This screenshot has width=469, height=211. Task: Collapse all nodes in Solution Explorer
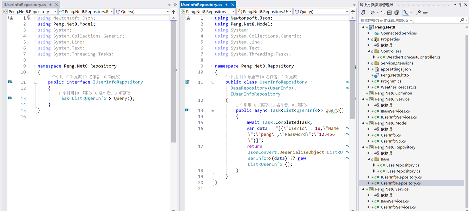point(390,12)
